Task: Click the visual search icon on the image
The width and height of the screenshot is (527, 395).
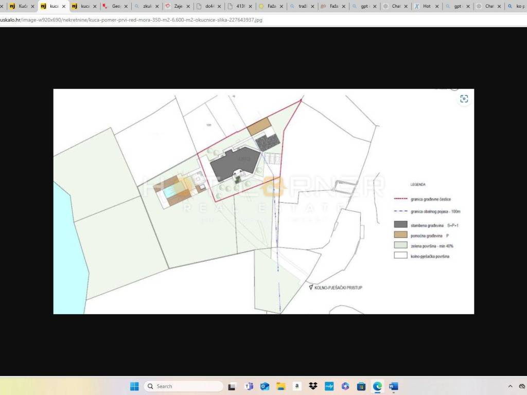Action: tap(464, 99)
